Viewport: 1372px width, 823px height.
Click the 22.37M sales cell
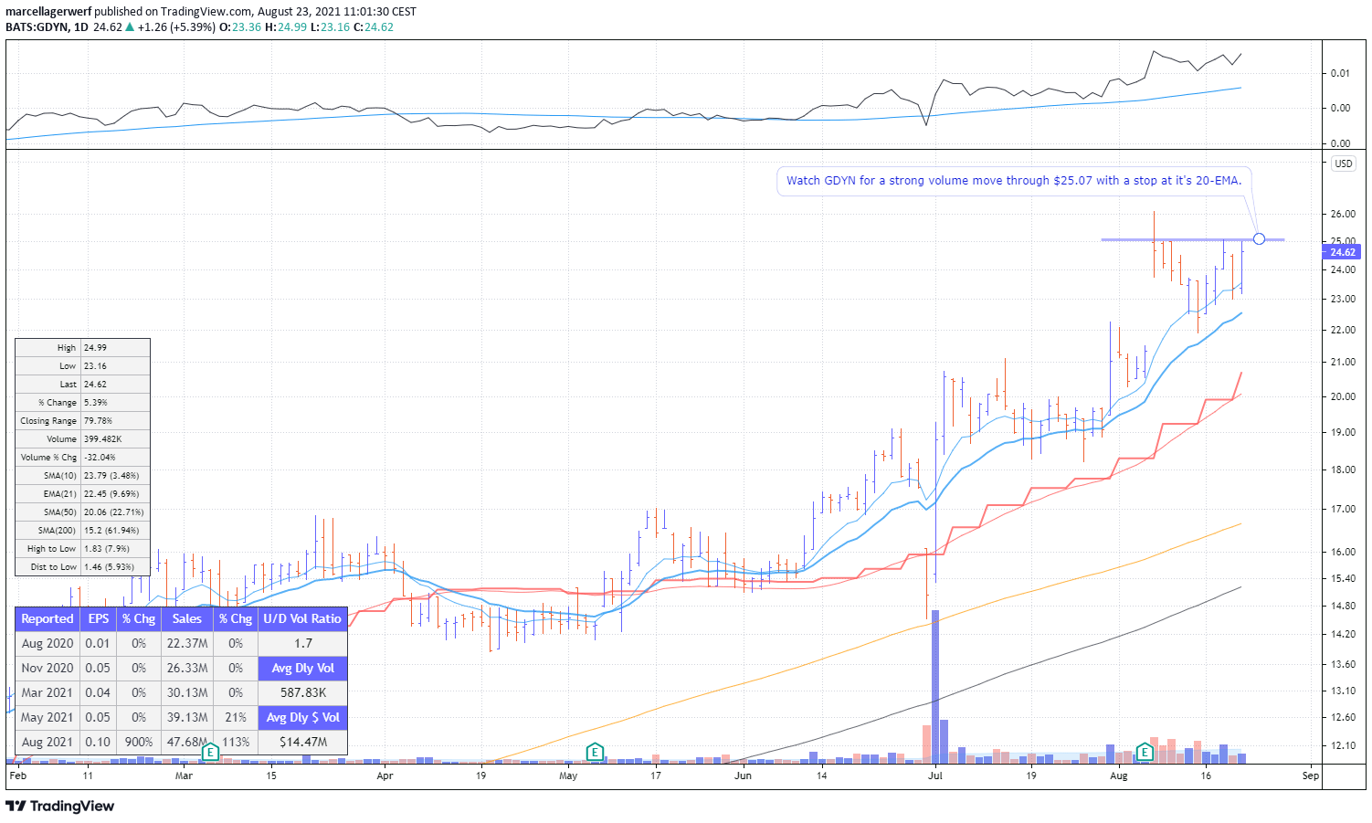187,643
